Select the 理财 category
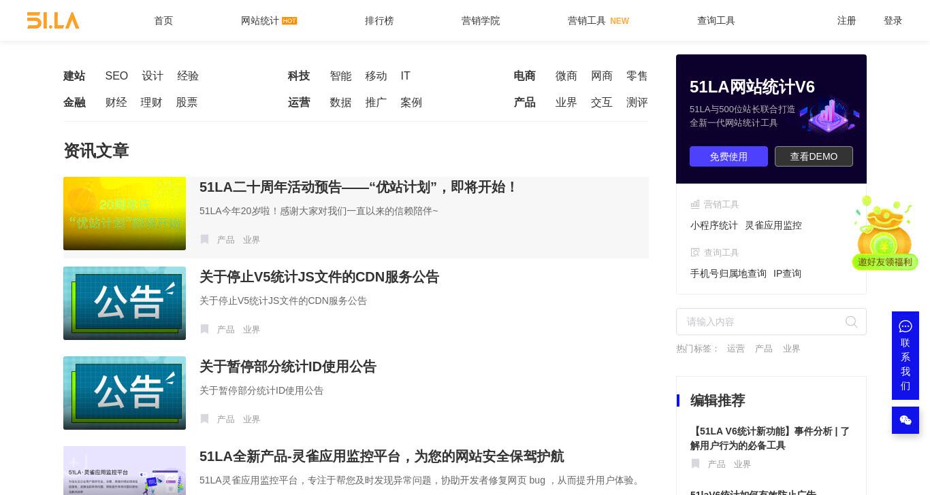 coord(152,103)
